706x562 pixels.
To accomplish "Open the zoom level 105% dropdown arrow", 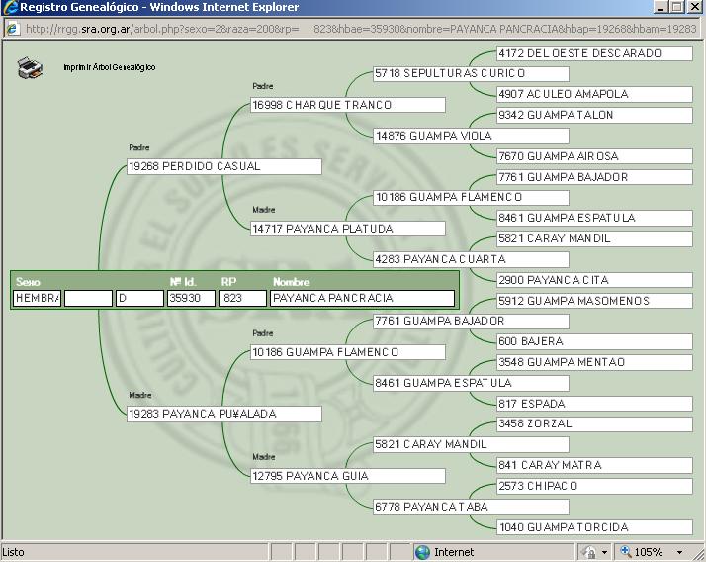I will coord(679,552).
